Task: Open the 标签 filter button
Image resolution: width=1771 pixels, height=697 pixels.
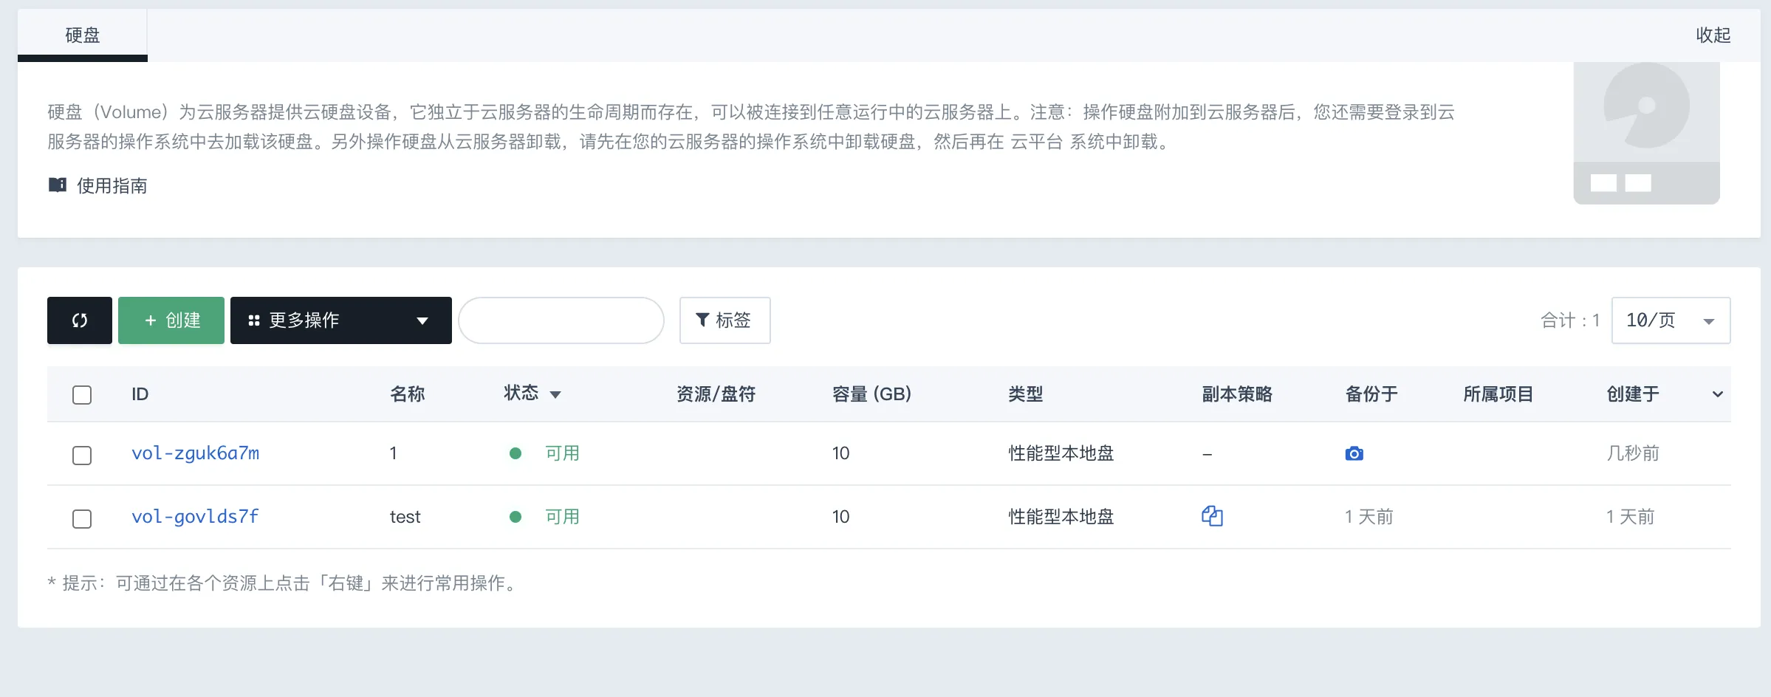Action: click(x=724, y=320)
